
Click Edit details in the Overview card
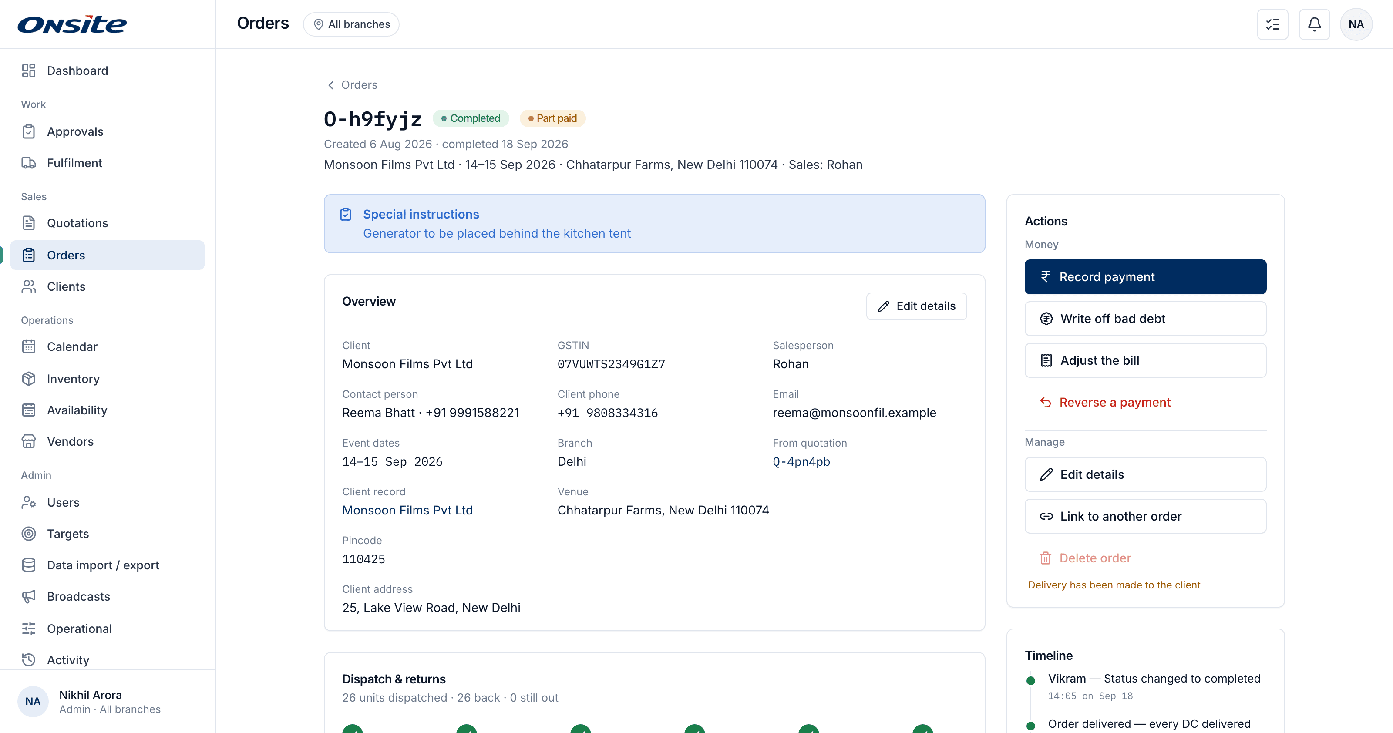916,306
